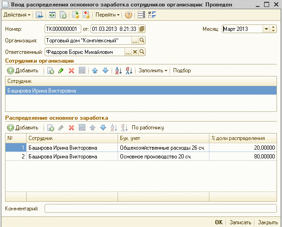Open selection ellipsis for Организация field
Image resolution: width=282 pixels, height=227 pixels.
click(135, 41)
